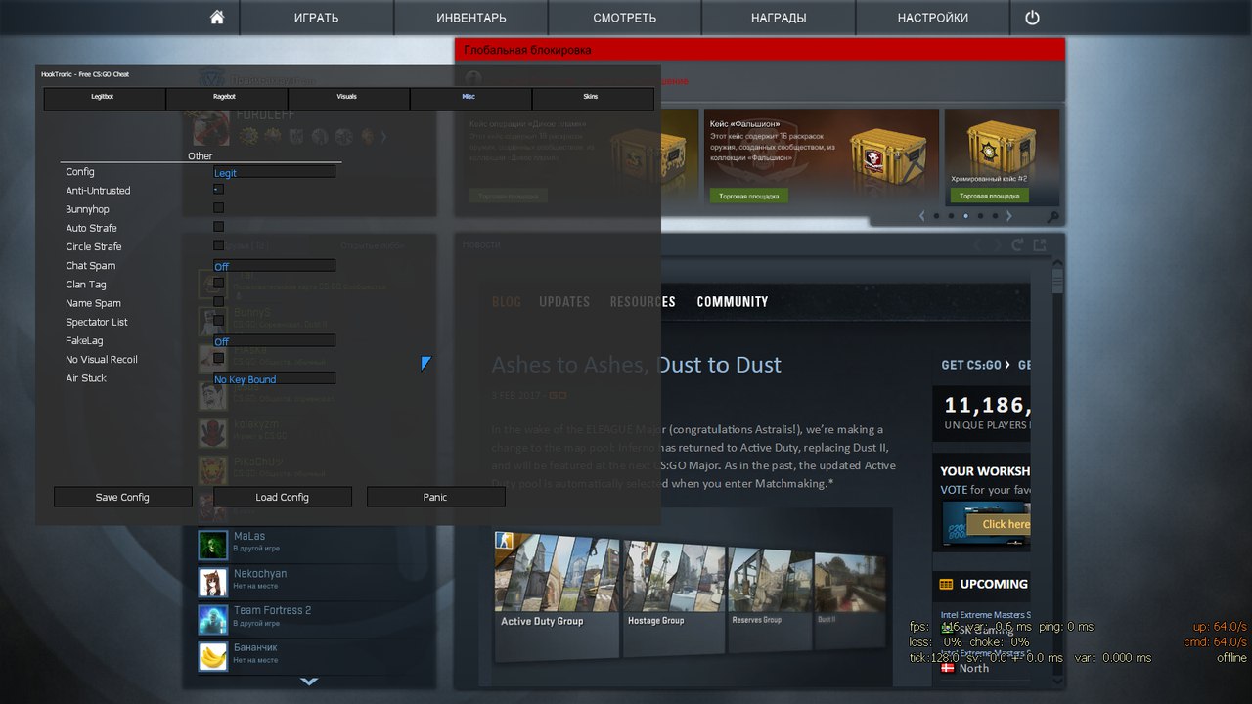1252x704 pixels.
Task: Switch to the Visuals tab
Action: click(349, 98)
